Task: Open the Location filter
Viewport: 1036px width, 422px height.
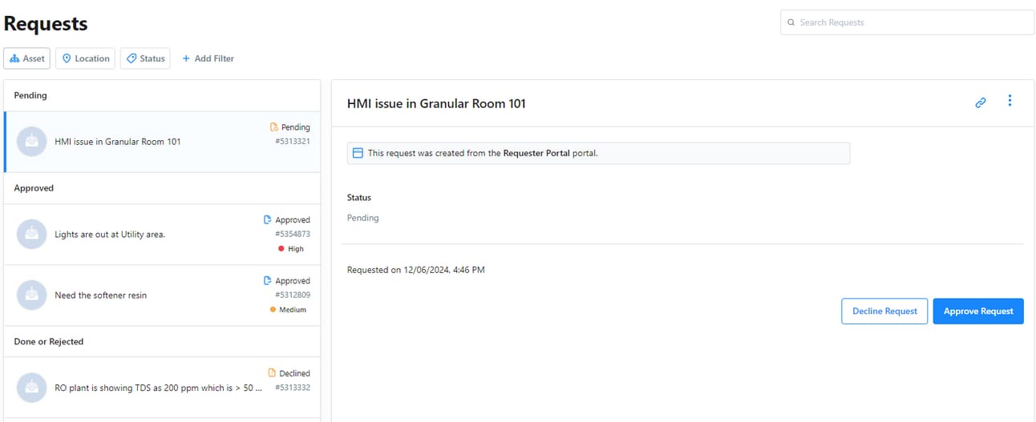Action: pyautogui.click(x=86, y=58)
